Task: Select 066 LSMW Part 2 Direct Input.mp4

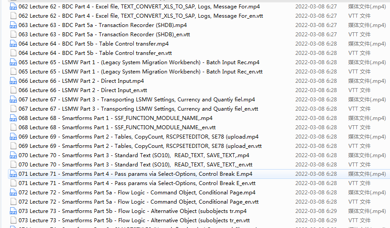Action: tap(81, 81)
